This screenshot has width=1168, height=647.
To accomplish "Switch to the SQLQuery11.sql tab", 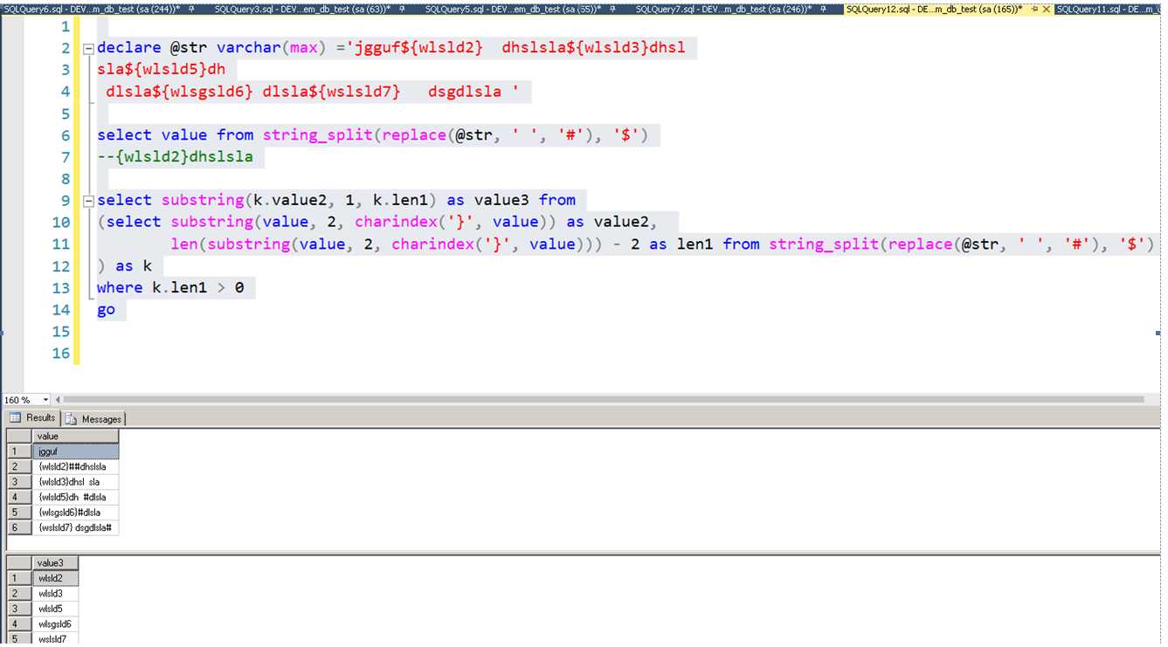I will pyautogui.click(x=1108, y=9).
